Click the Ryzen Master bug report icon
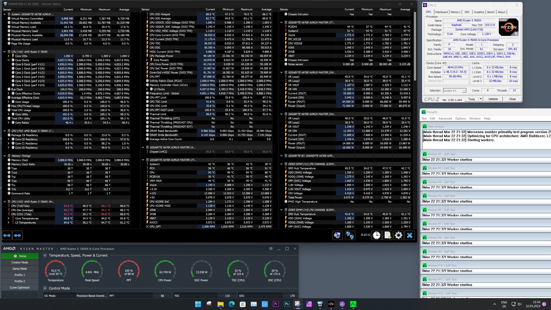 [271, 249]
